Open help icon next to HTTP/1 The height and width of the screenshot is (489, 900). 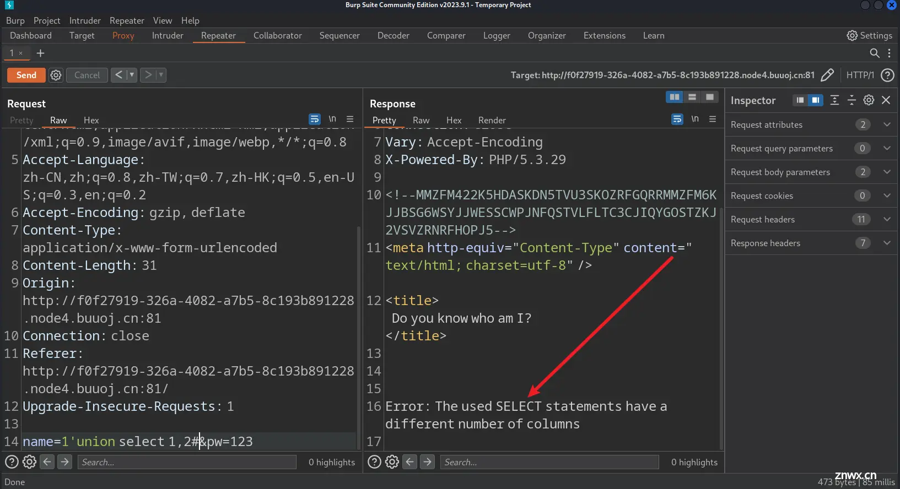click(x=887, y=75)
